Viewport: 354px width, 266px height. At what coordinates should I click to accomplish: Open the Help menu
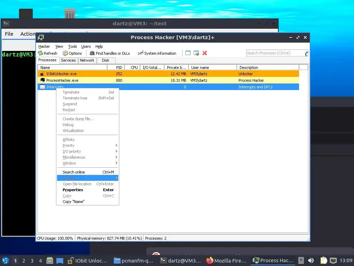[99, 46]
